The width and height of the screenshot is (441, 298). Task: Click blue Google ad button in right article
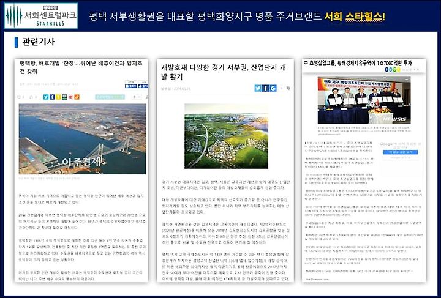pos(400,152)
